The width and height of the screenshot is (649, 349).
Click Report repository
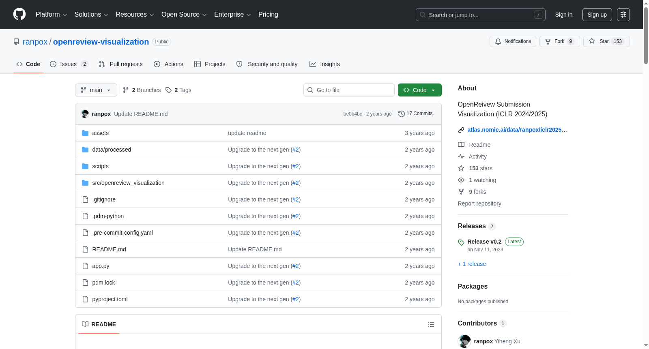(x=479, y=203)
